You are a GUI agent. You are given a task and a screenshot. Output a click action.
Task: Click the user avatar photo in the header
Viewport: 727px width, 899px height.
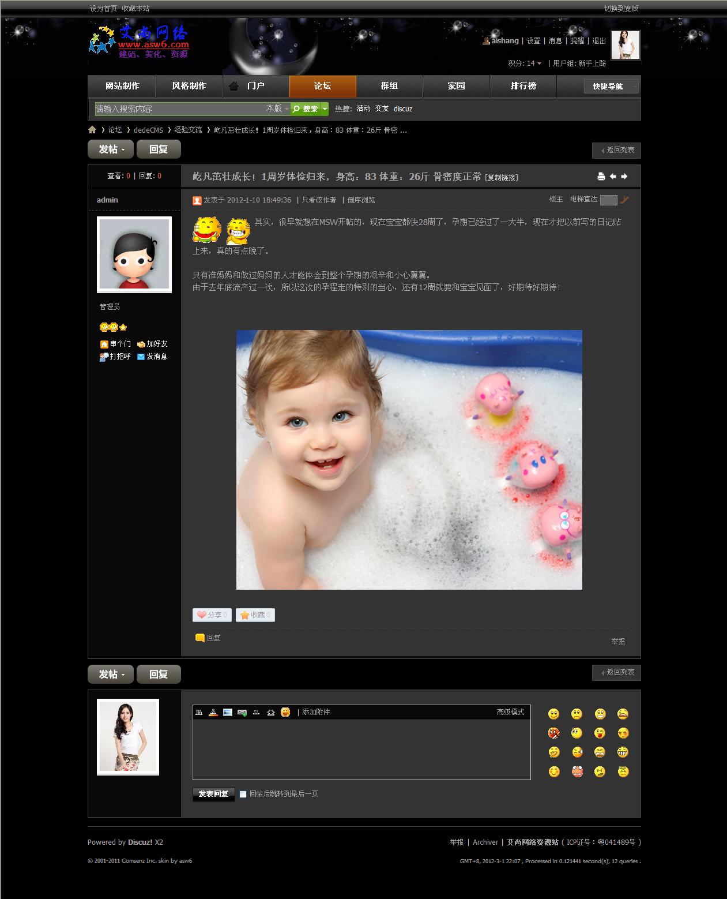tap(626, 45)
